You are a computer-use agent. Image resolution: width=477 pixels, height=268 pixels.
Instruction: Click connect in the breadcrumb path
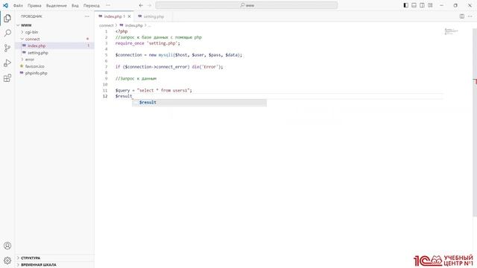106,25
